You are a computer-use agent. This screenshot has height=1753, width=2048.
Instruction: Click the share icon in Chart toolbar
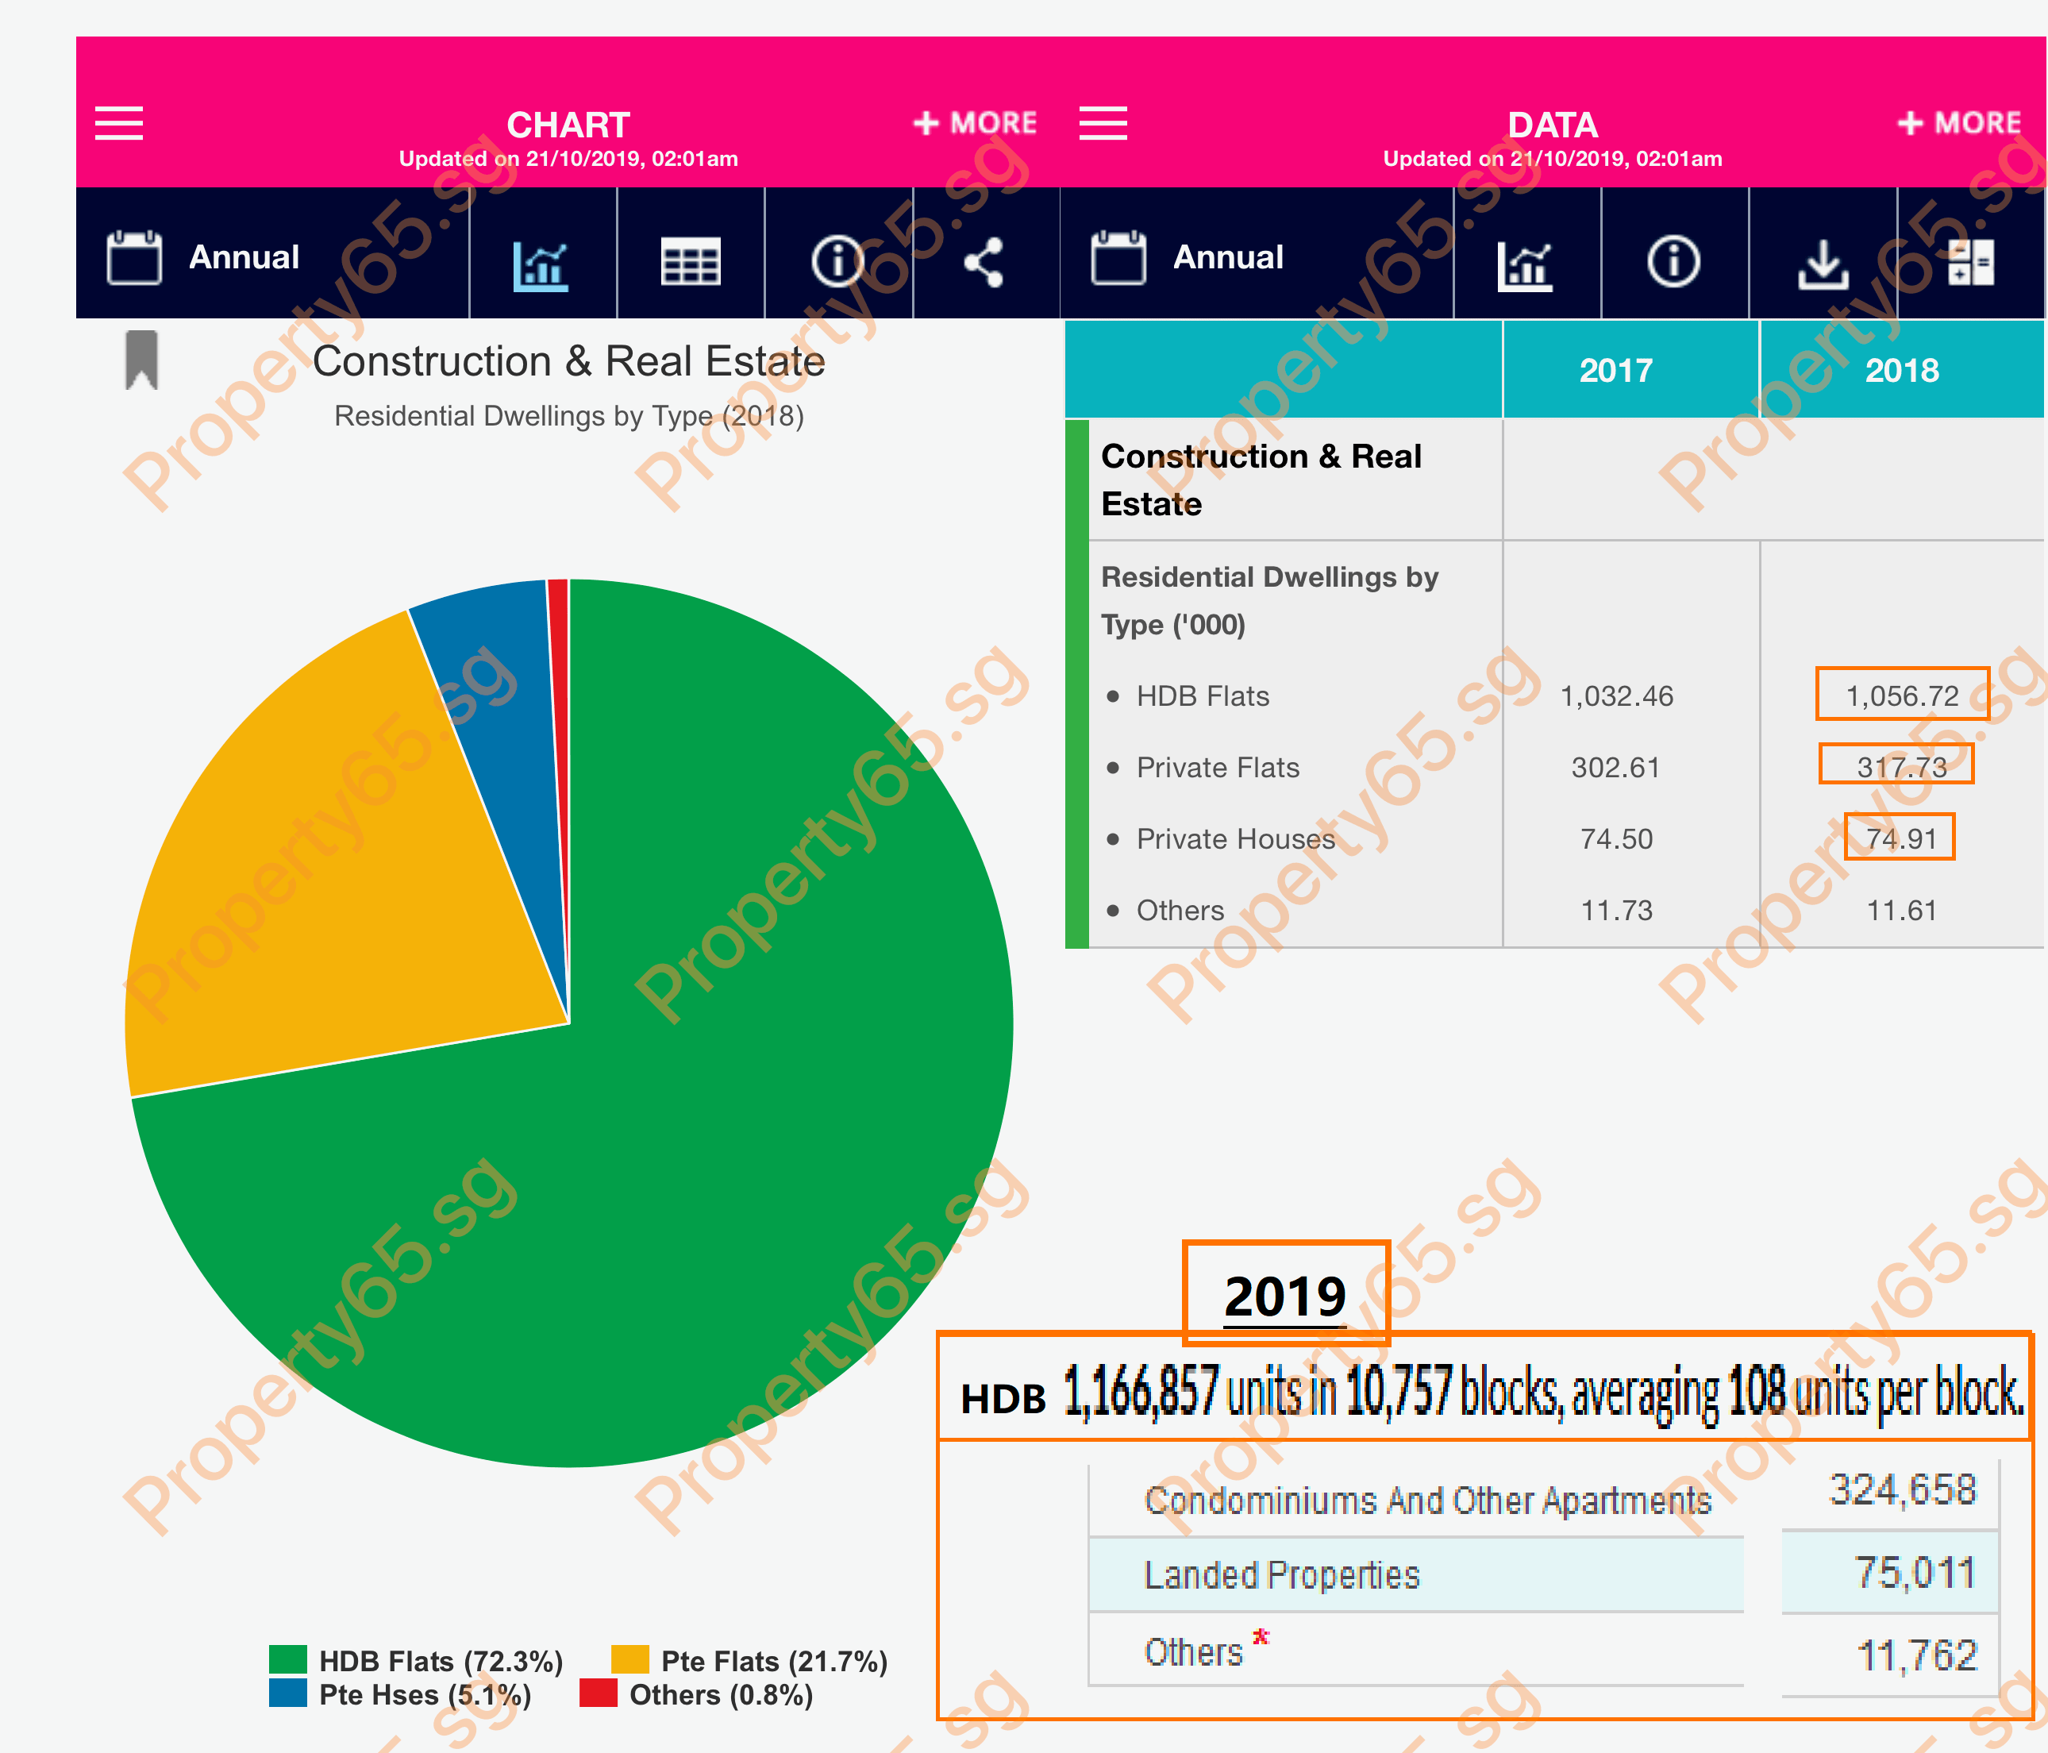coord(984,262)
